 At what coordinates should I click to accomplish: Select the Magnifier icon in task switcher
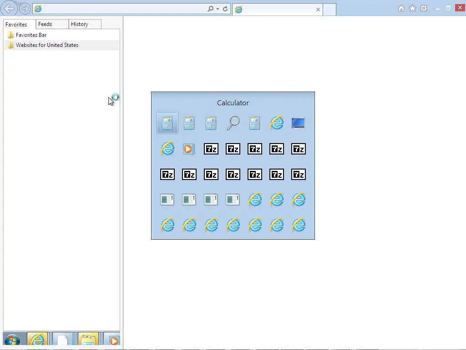(233, 123)
